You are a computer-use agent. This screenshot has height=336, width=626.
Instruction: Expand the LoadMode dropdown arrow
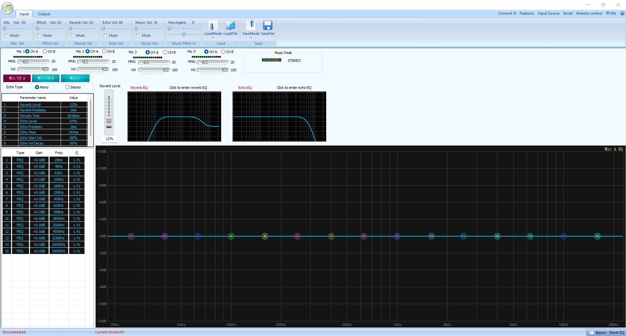(x=213, y=37)
